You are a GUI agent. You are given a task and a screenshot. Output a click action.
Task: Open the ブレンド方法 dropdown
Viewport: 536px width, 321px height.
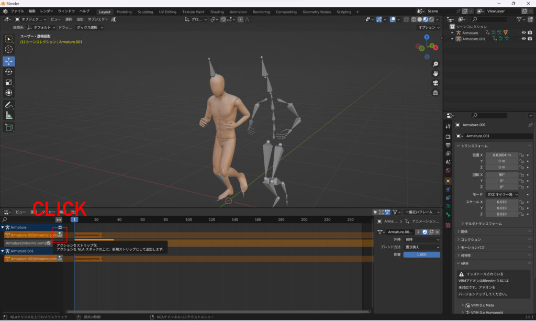tap(422, 247)
